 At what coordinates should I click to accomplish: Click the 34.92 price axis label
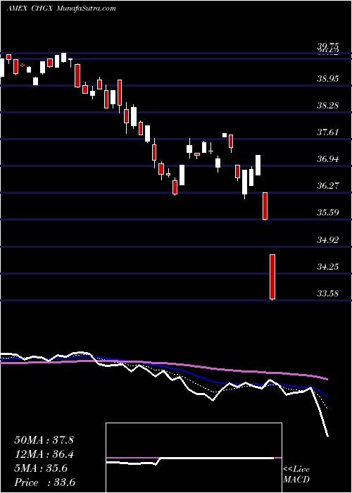click(328, 240)
